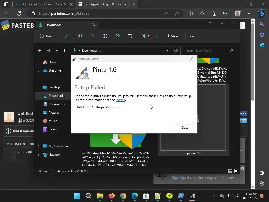Click the Edge address bar URL
The width and height of the screenshot is (269, 202).
coord(64,13)
